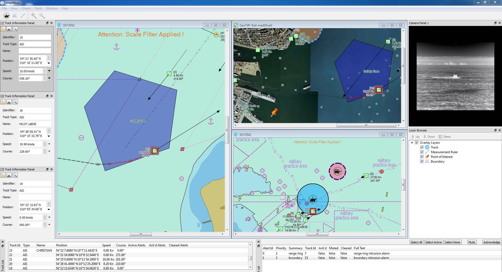Viewport: 502px width, 272px height.
Task: Click the zoom out magnifier icon
Action: (42, 16)
